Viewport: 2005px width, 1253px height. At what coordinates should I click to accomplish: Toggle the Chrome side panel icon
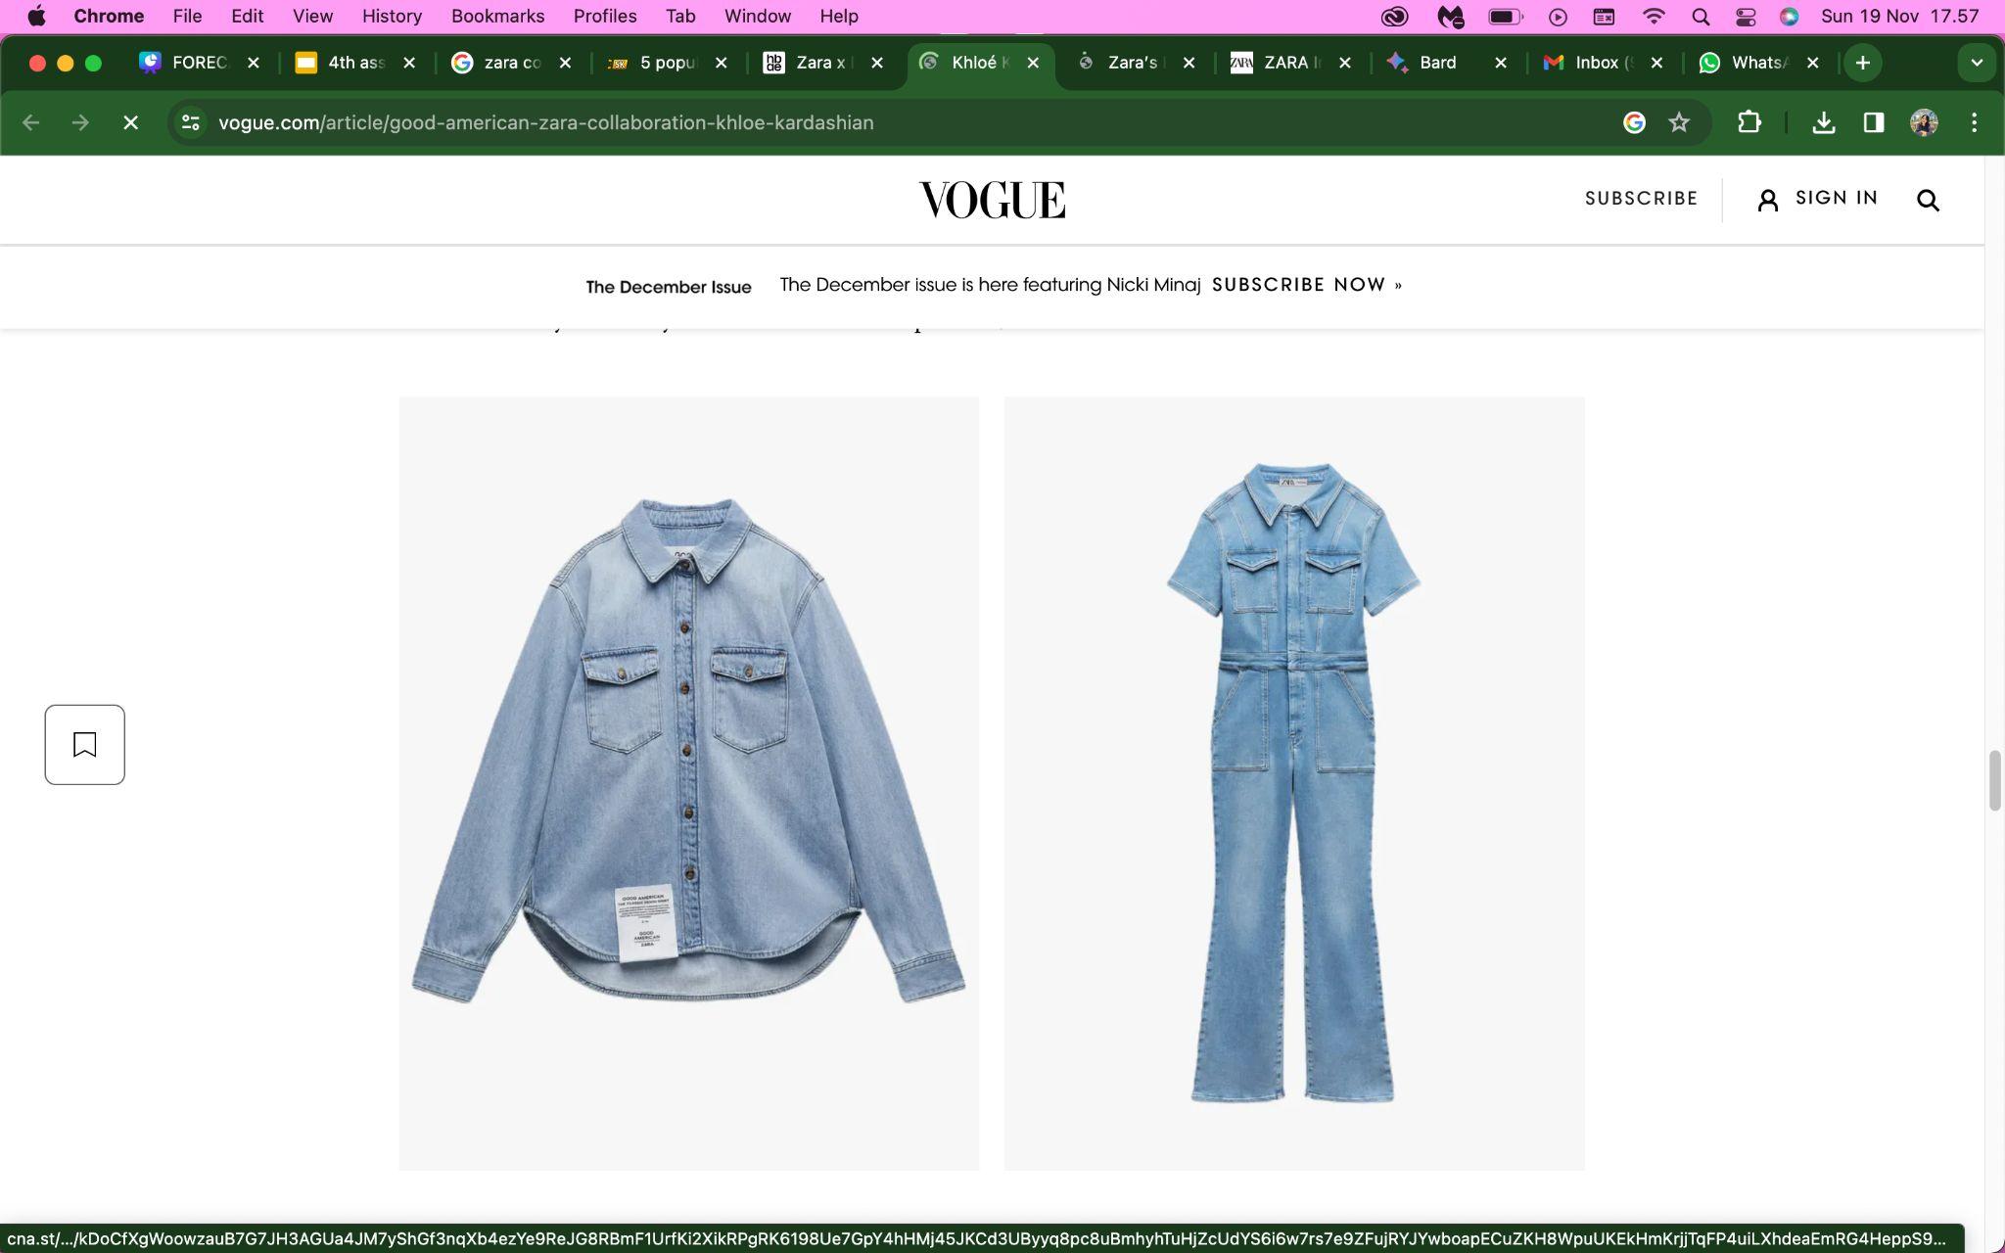pos(1873,122)
